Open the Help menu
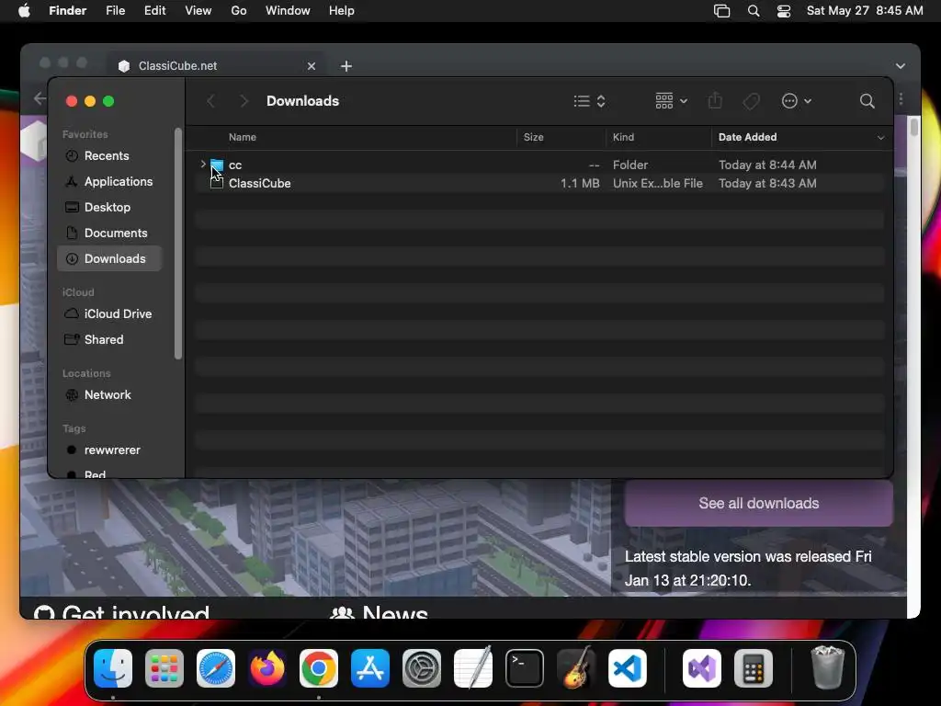The width and height of the screenshot is (941, 706). [342, 11]
